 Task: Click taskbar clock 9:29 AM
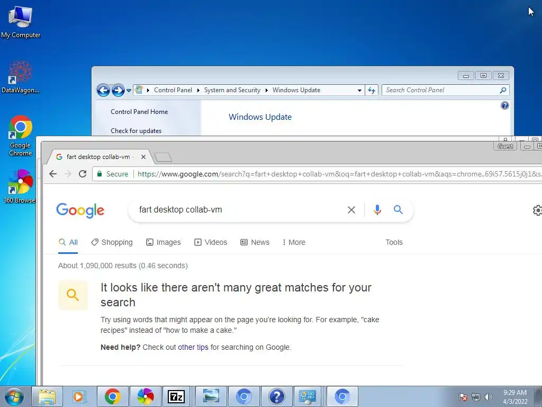(x=515, y=393)
